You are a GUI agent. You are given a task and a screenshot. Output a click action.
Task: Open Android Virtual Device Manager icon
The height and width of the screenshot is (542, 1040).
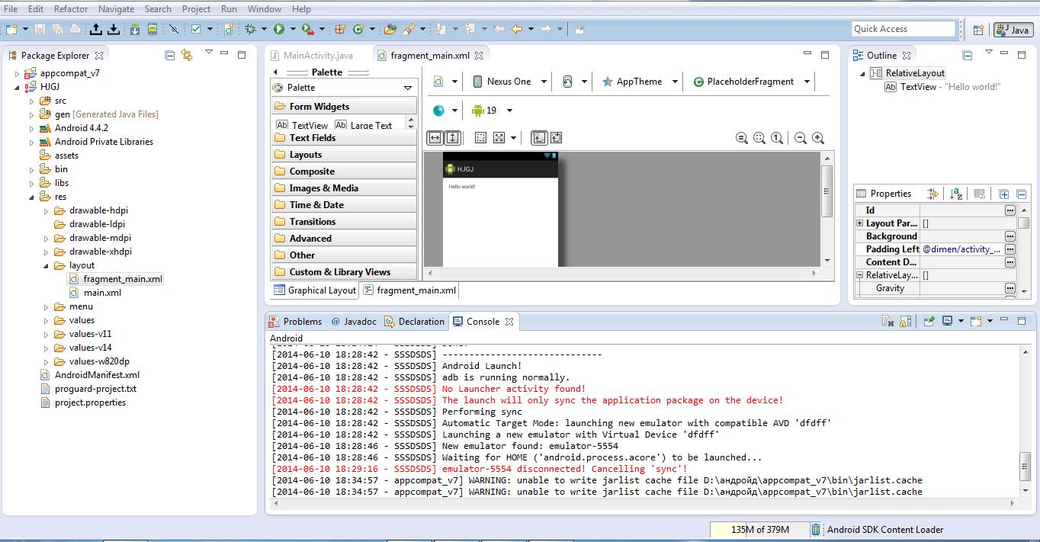[152, 29]
